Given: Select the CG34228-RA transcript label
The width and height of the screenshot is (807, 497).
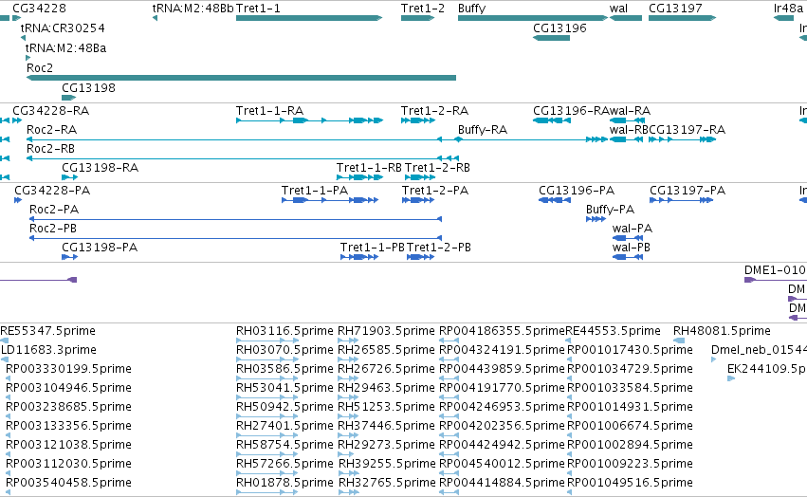Looking at the screenshot, I should pos(50,111).
